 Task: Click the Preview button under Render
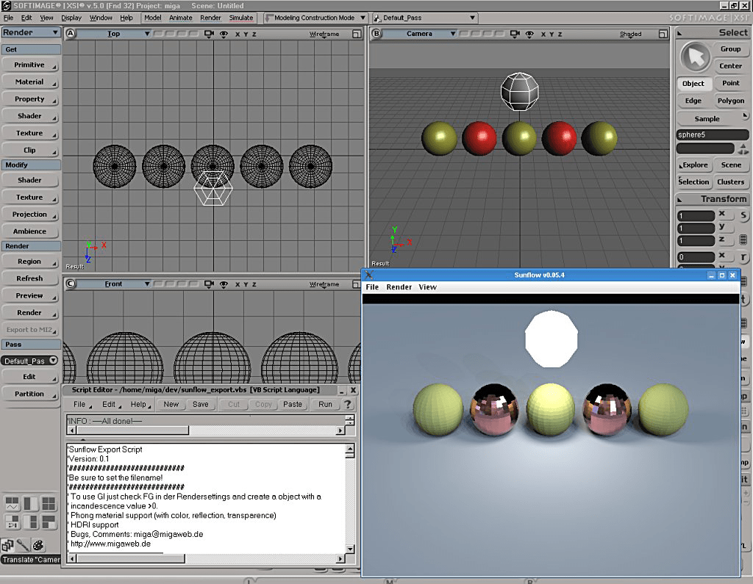pos(29,295)
